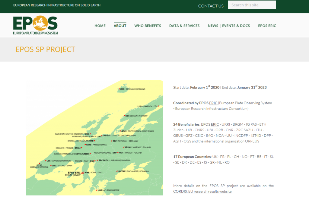
Task: Click the Start date February 1st 2020 text
Action: tap(196, 87)
